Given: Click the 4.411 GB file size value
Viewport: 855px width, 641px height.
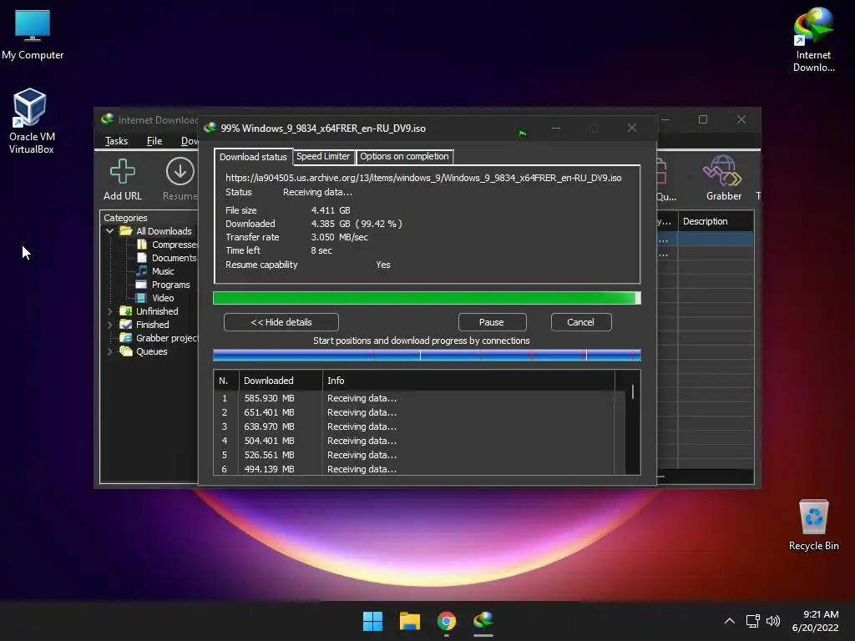Looking at the screenshot, I should click(331, 210).
